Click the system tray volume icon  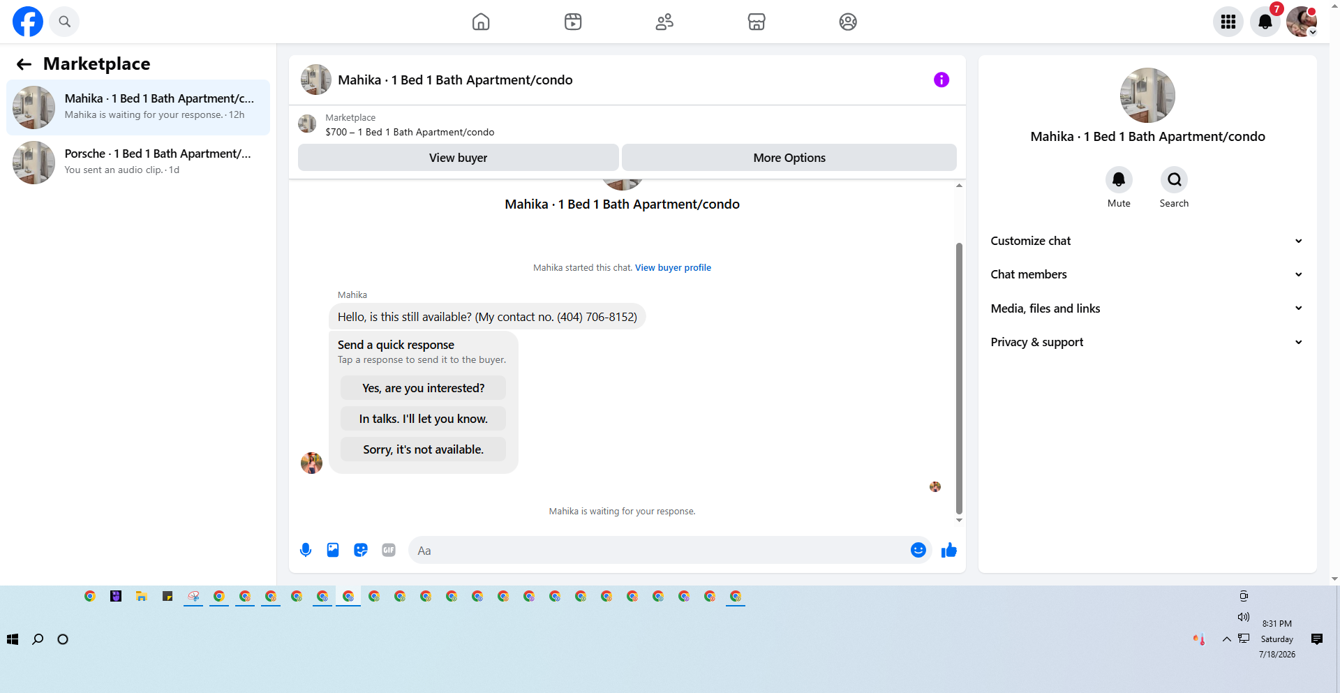[1244, 617]
